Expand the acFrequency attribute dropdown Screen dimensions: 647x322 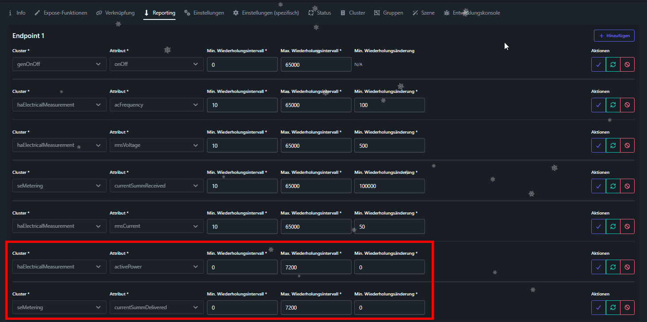tap(157, 105)
